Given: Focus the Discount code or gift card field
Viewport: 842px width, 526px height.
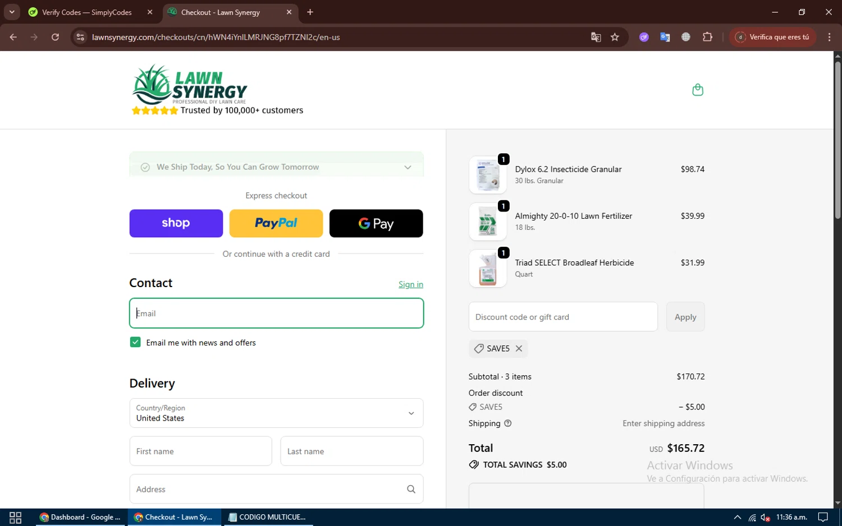Looking at the screenshot, I should [563, 317].
